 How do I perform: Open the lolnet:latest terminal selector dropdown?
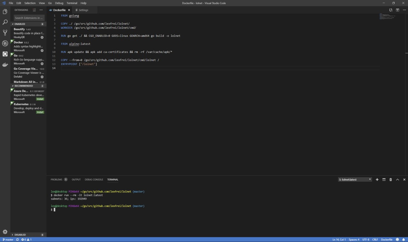coord(355,180)
